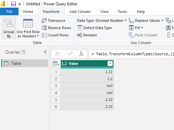174x130 pixels.
Task: Switch to the Home tab
Action: tap(28, 12)
